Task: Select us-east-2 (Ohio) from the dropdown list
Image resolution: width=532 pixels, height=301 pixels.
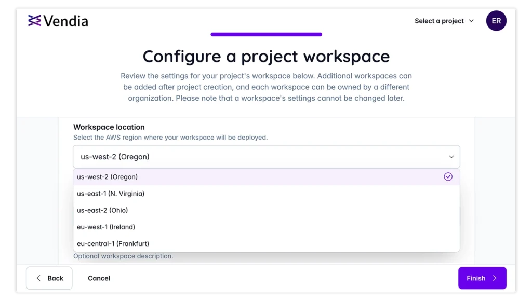Action: (x=102, y=210)
